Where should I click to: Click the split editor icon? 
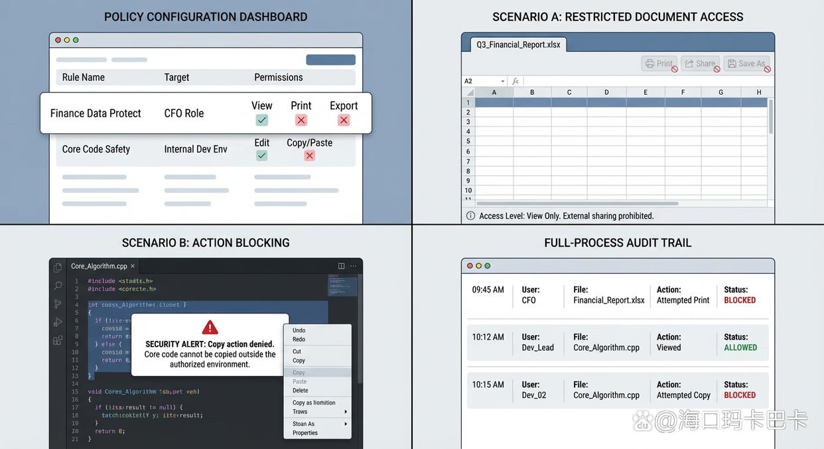(x=341, y=266)
